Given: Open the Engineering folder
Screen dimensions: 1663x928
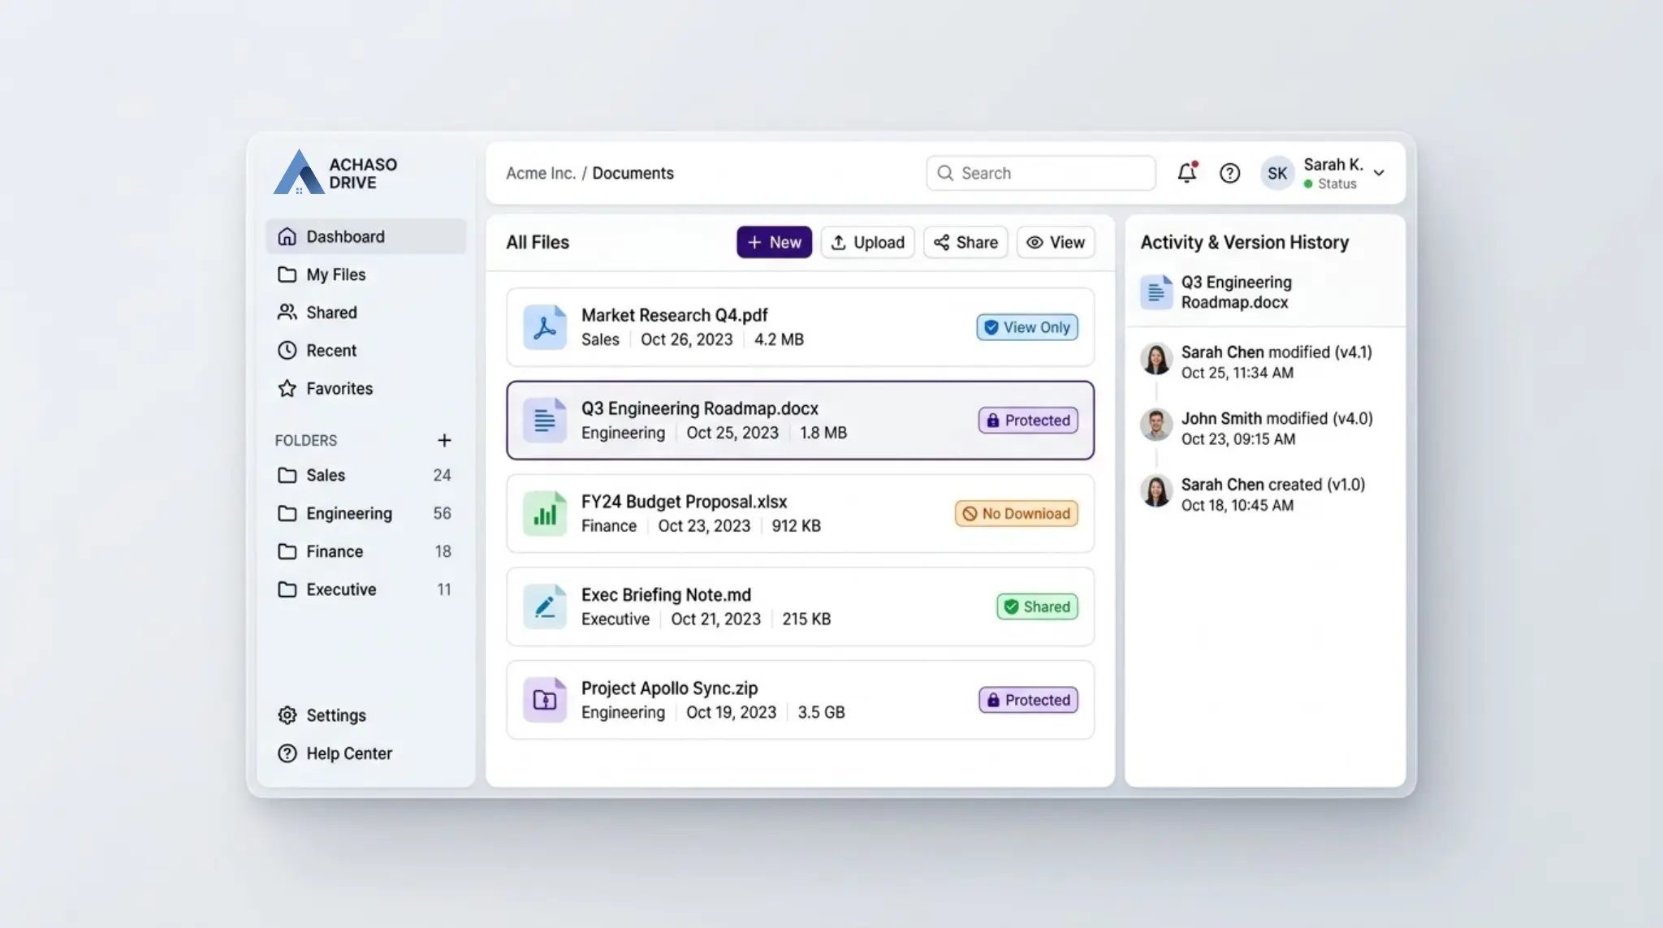Looking at the screenshot, I should (x=365, y=513).
